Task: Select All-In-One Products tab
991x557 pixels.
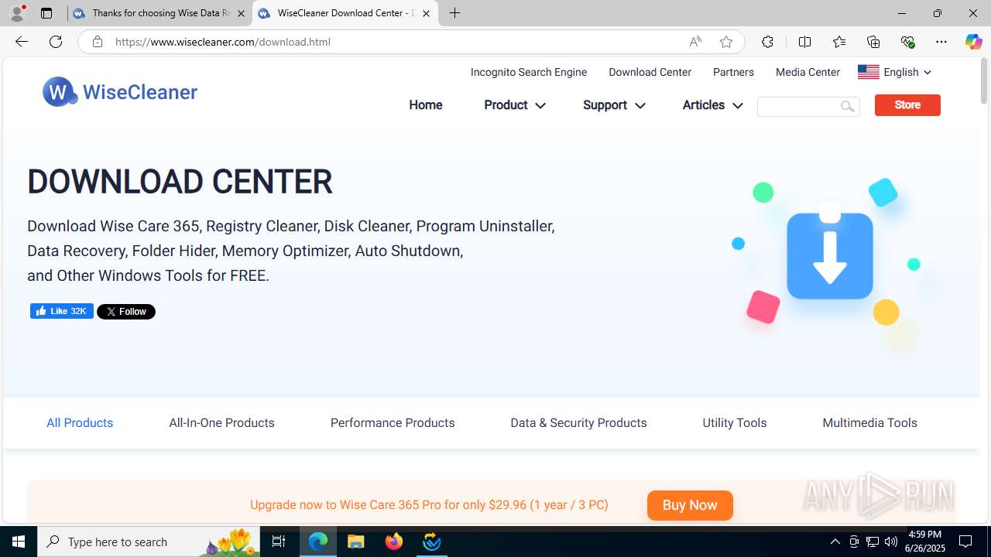Action: 221,422
